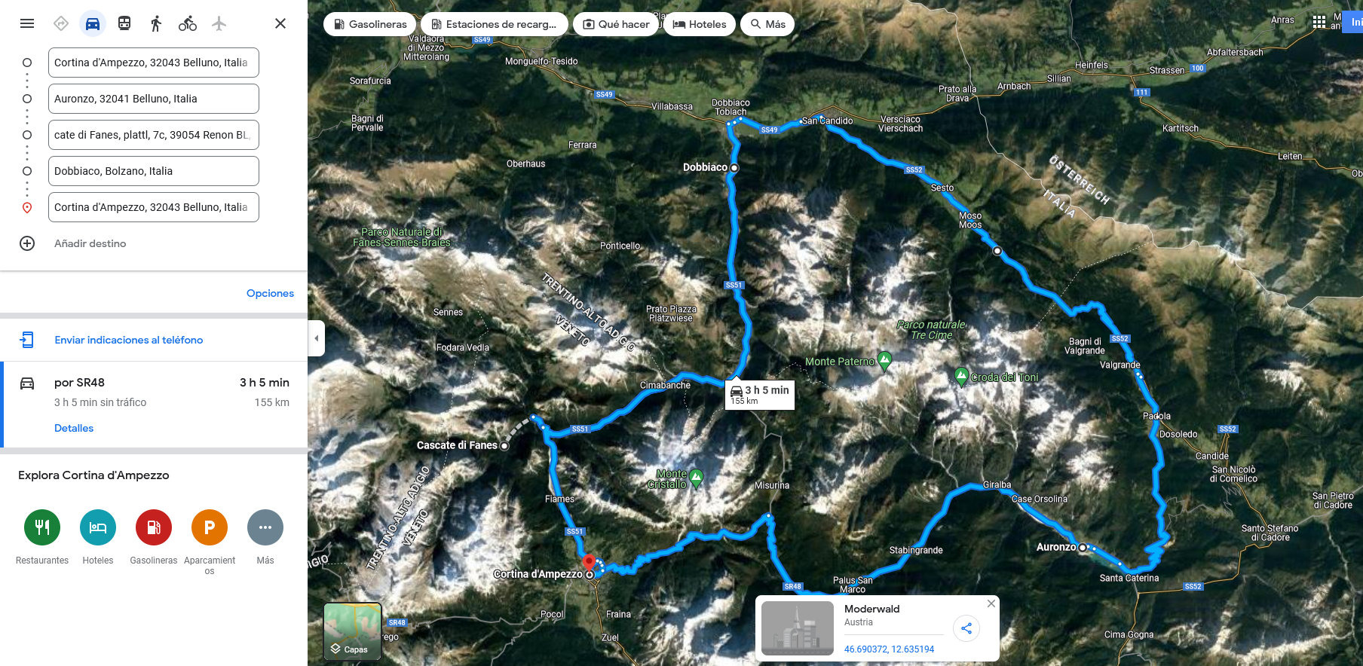This screenshot has height=666, width=1363.
Task: Select the cycling travel mode icon
Action: point(188,23)
